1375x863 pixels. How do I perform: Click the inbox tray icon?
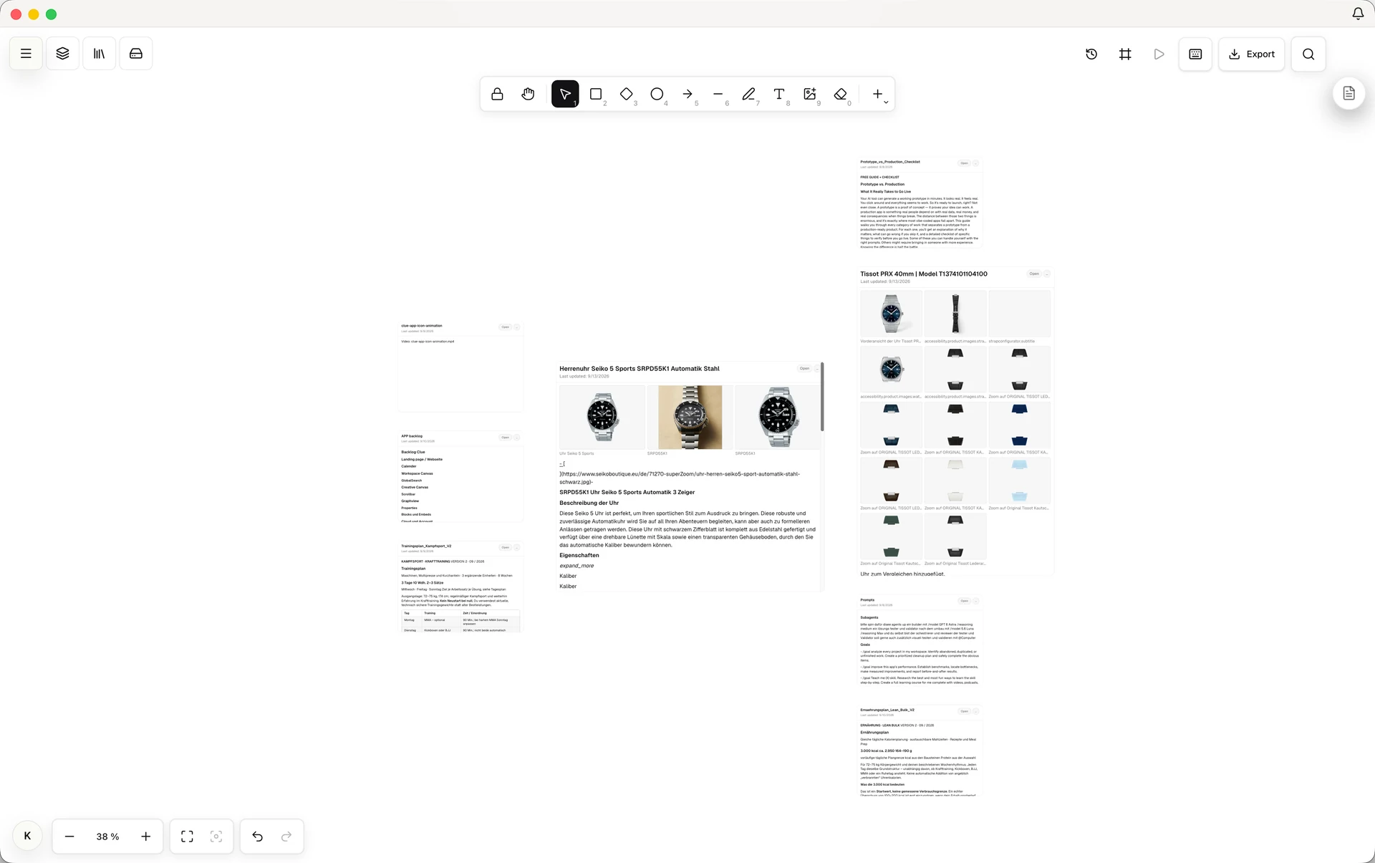136,54
